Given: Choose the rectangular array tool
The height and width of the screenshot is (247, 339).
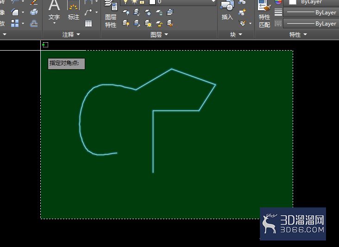Looking at the screenshot, I should tap(15, 23).
